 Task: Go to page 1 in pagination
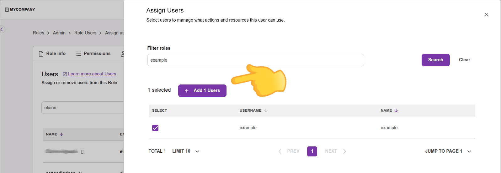[x=312, y=151]
